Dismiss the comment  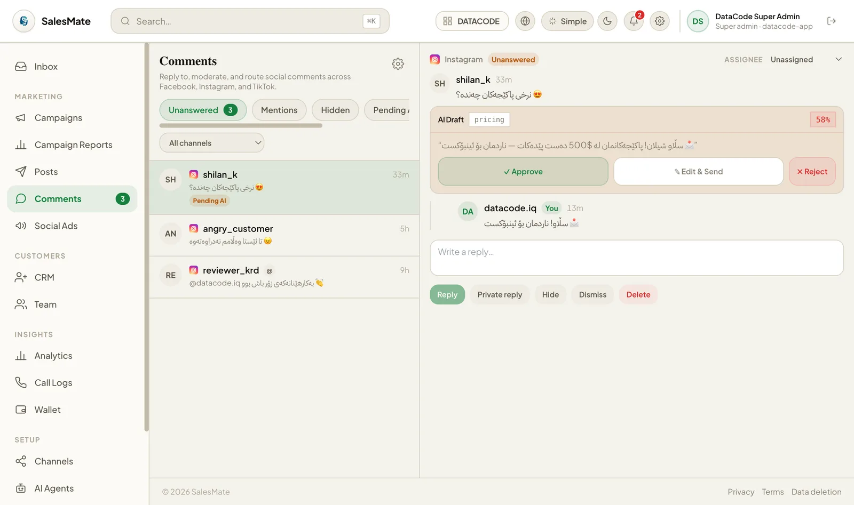tap(592, 295)
